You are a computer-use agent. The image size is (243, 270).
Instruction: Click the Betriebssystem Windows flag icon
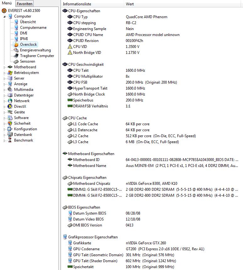10,73
